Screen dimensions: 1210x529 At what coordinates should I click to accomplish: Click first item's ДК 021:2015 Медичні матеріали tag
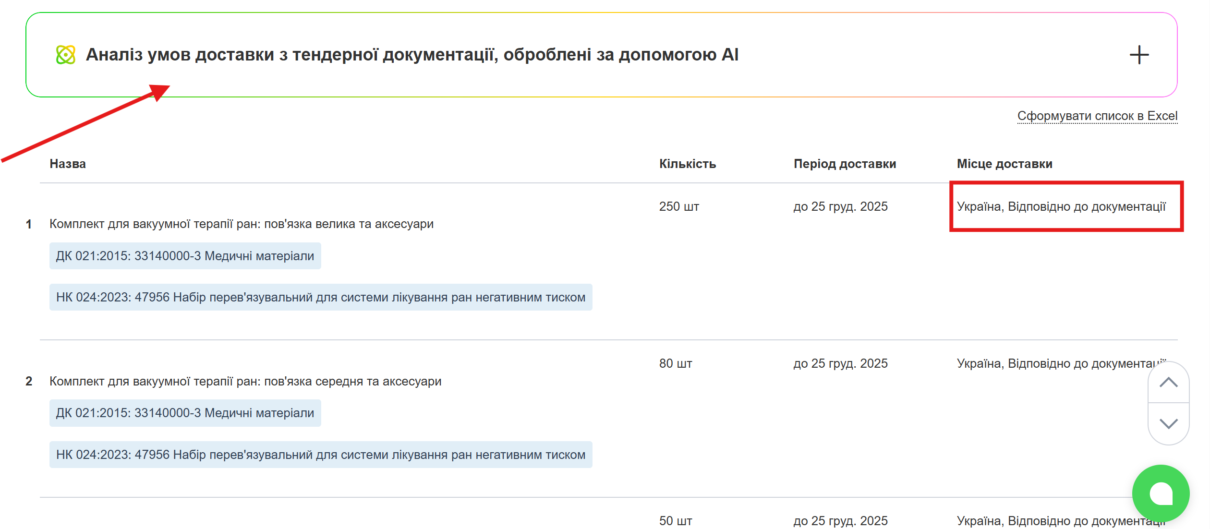click(185, 256)
